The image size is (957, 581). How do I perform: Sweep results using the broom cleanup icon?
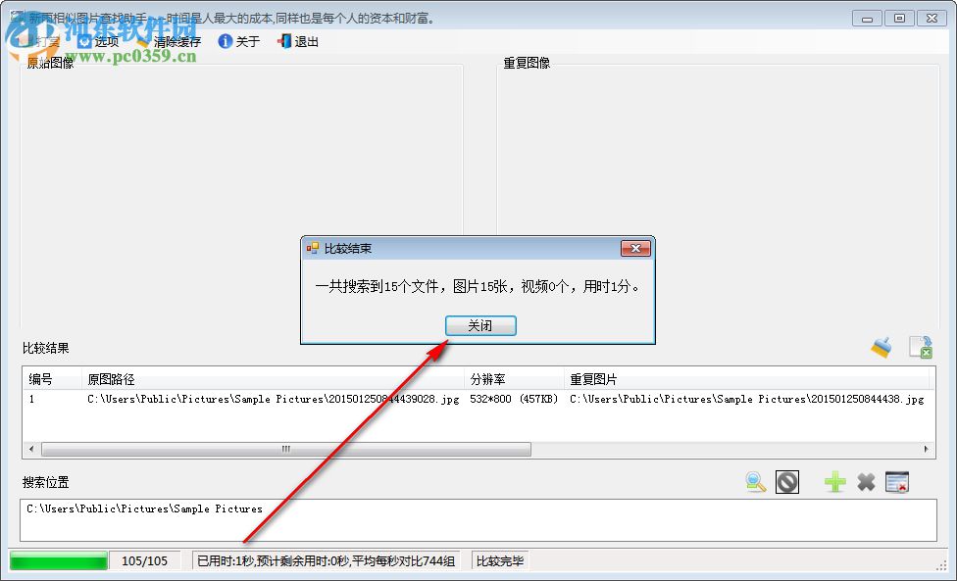[880, 346]
